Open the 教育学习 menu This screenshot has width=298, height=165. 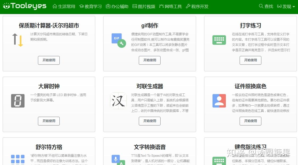pyautogui.click(x=90, y=6)
